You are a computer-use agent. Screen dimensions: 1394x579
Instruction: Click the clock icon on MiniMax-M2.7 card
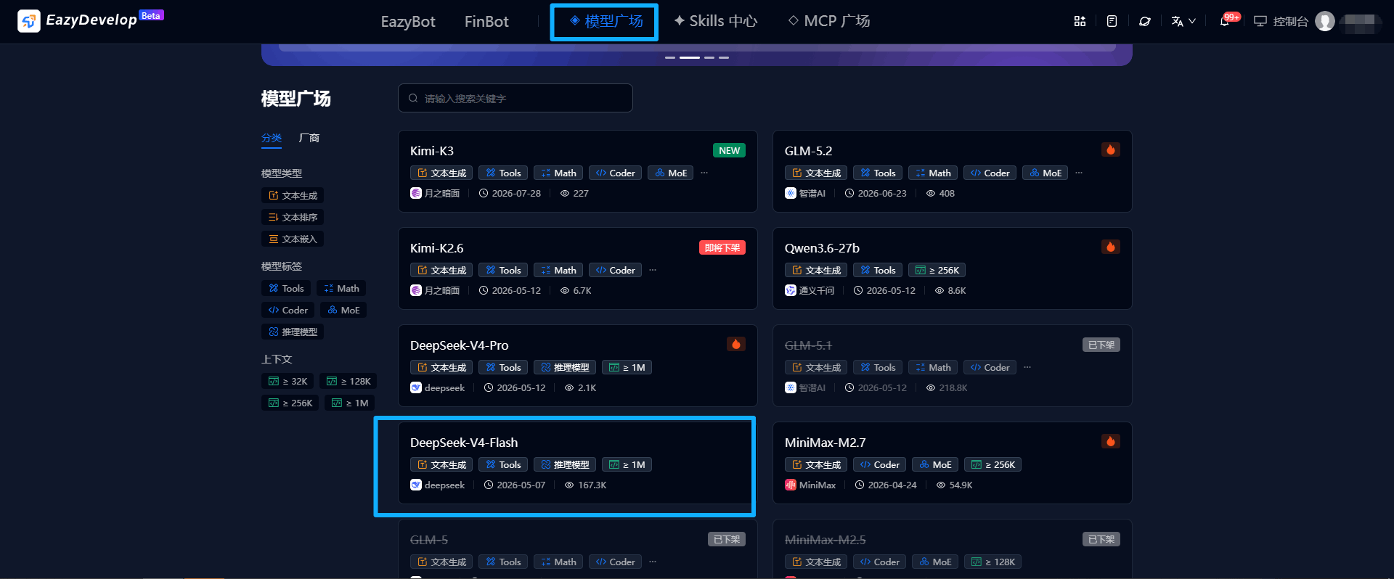[x=860, y=485]
